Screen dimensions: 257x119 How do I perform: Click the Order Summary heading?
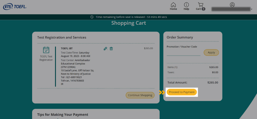coord(180,37)
